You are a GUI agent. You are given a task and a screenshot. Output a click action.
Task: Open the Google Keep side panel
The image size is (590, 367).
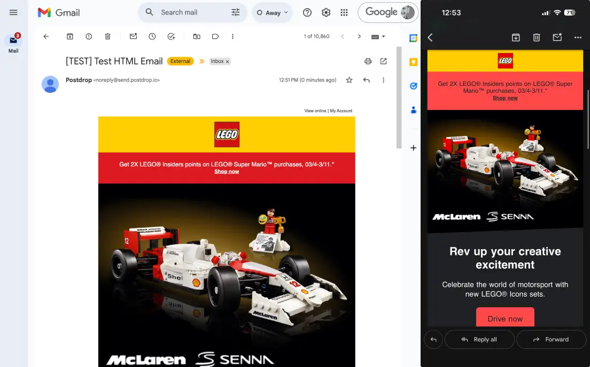(x=413, y=62)
